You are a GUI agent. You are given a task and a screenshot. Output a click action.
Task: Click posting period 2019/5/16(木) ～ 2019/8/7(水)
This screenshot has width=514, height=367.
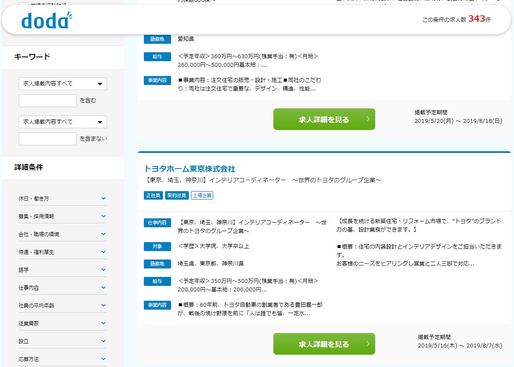tap(460, 345)
